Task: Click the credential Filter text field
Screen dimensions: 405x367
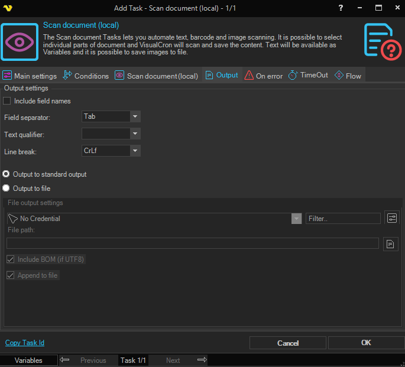Action: pos(343,219)
